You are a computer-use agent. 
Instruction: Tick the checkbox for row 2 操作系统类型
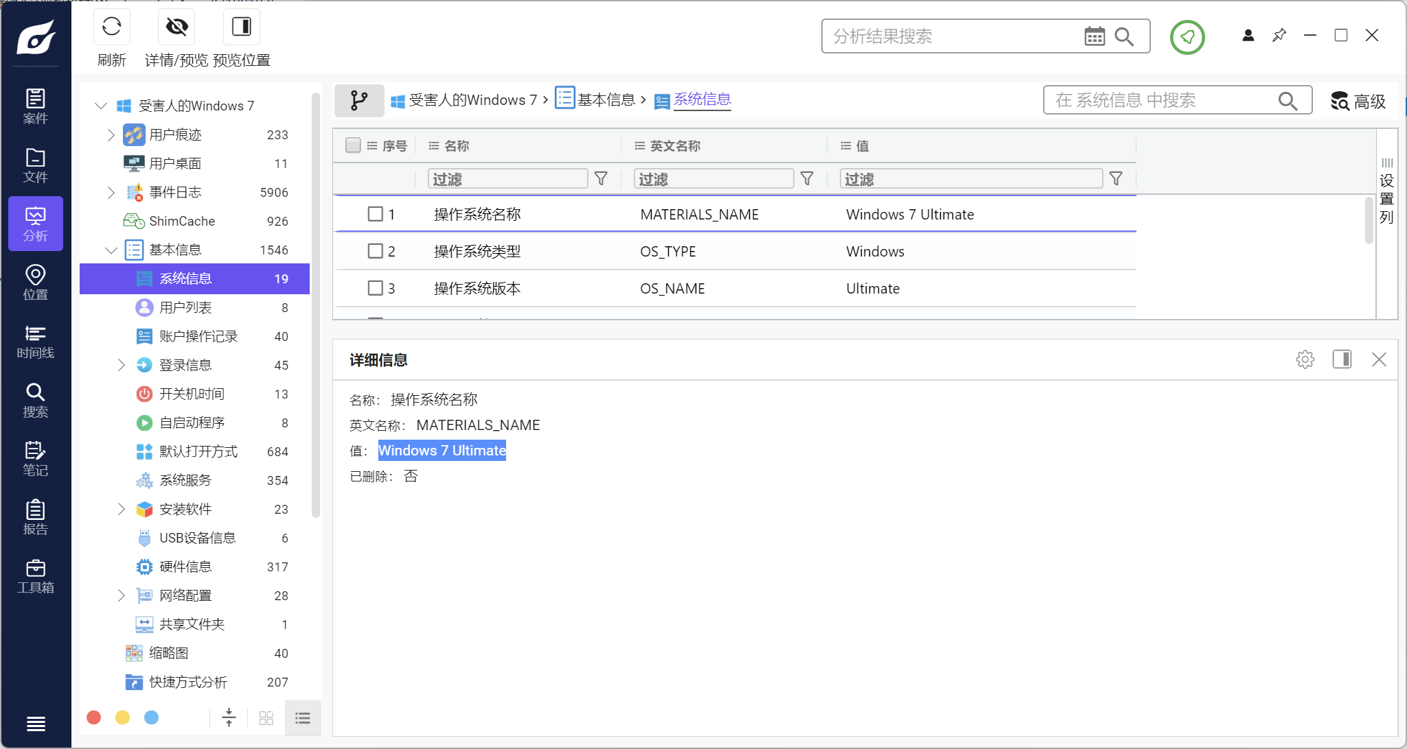[x=376, y=251]
